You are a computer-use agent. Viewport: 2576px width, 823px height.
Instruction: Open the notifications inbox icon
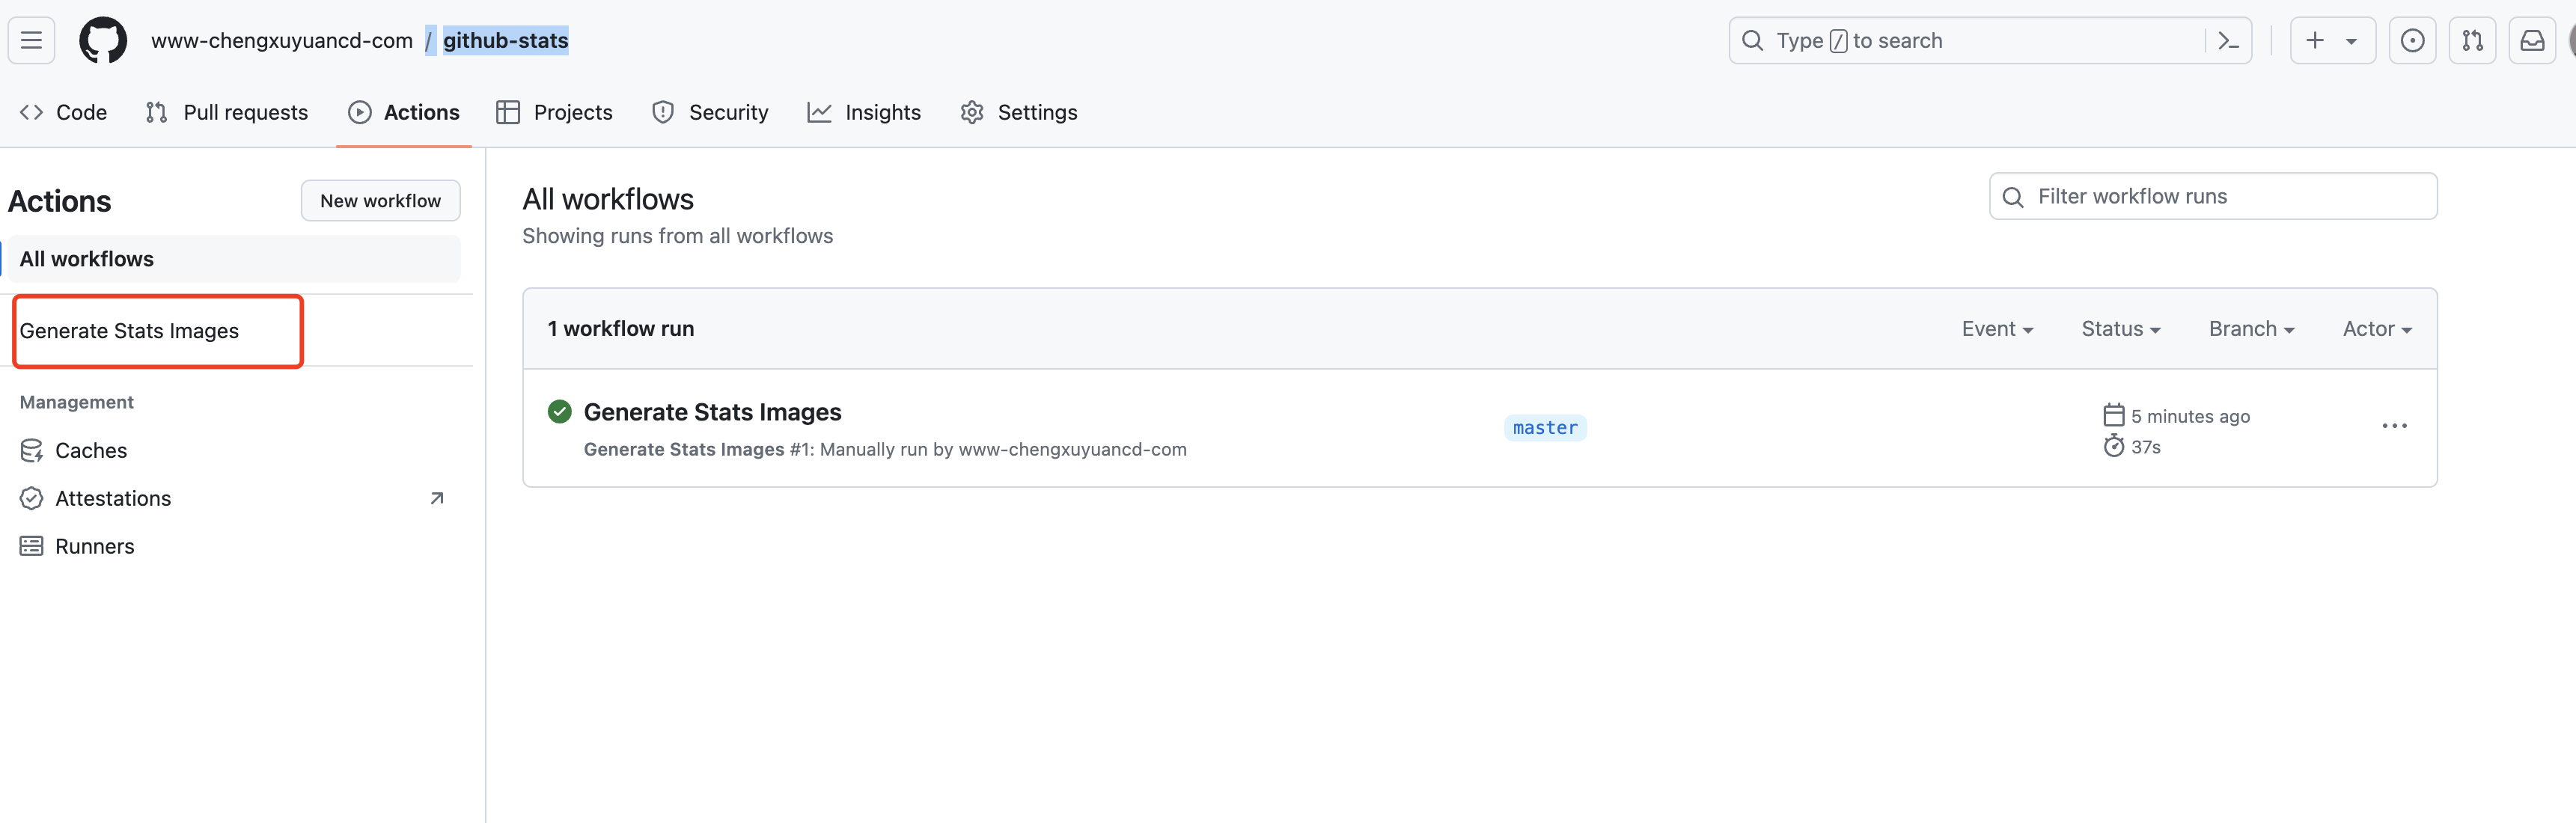tap(2532, 41)
